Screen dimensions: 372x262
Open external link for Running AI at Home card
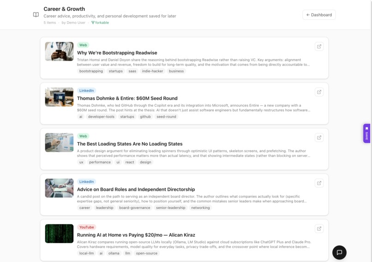click(x=319, y=229)
